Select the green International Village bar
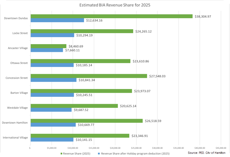The image size is (230, 157). [80, 136]
